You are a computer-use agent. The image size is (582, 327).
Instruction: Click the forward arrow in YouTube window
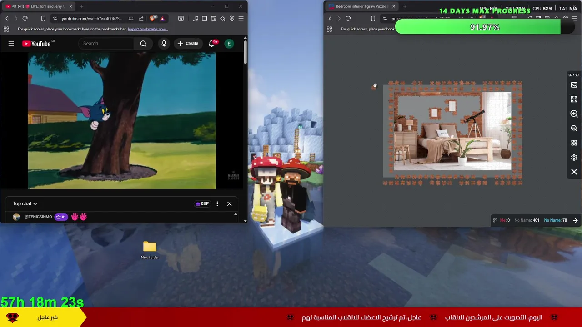click(16, 18)
